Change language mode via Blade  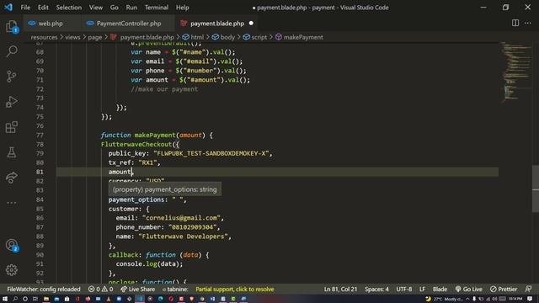[x=440, y=290]
